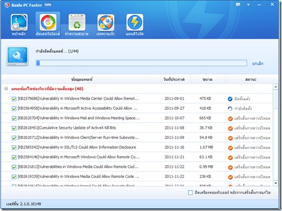Uncheck the KB2564958 patch checkbox
The image size is (282, 211).
tap(14, 109)
